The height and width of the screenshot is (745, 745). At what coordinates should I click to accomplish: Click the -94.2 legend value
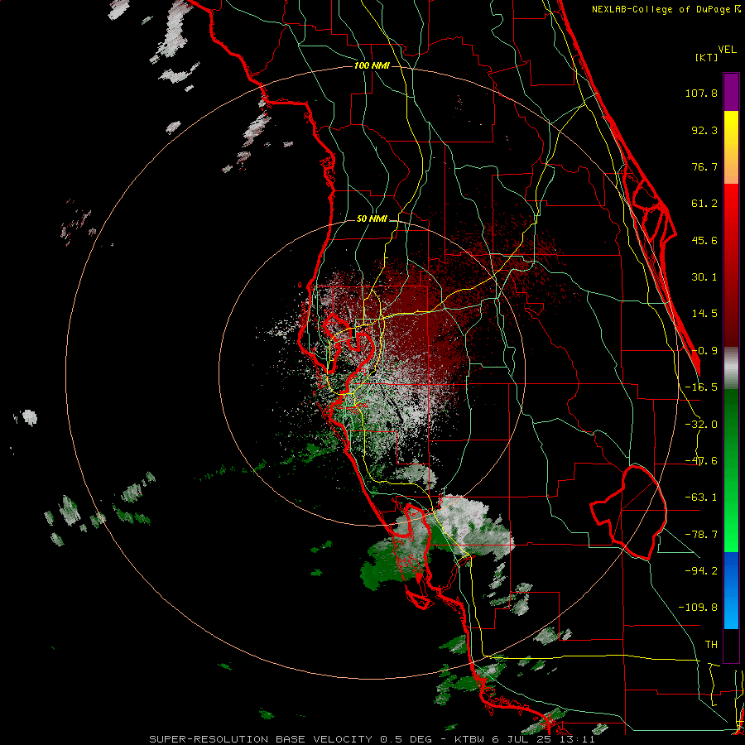pyautogui.click(x=701, y=570)
